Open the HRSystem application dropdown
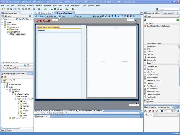The height and width of the screenshot is (135, 180). [27, 16]
